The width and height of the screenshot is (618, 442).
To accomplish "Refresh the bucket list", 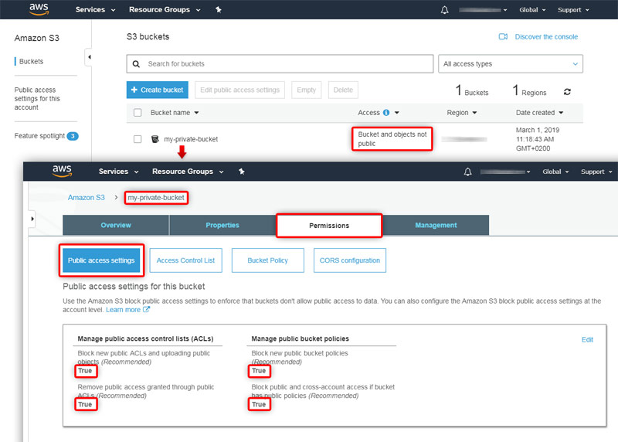I will point(567,92).
